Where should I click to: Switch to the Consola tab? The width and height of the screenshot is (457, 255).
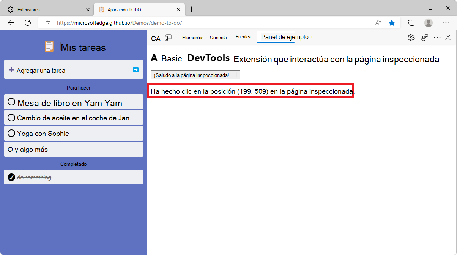coord(218,37)
